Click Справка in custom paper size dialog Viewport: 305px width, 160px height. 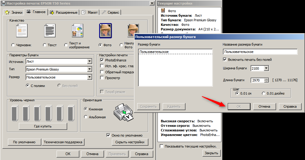[290, 106]
